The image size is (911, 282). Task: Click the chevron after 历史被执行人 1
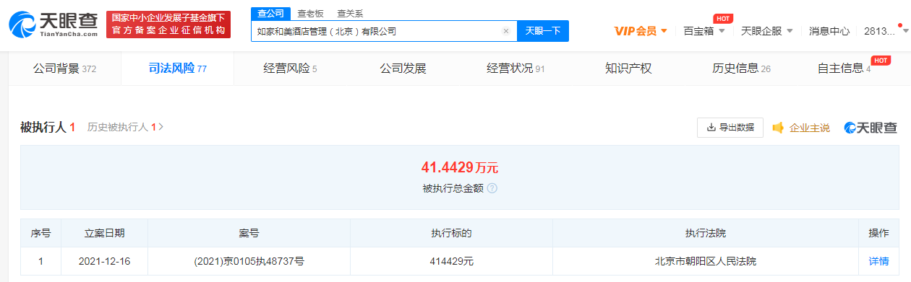pos(161,127)
